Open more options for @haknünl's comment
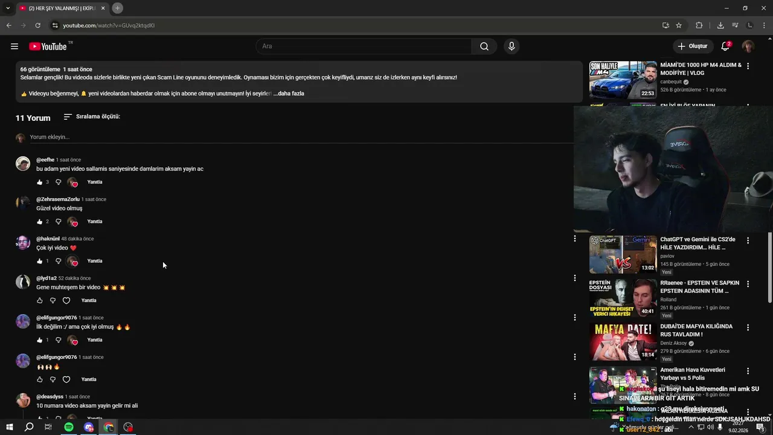Screen dimensions: 773x435 pos(575,239)
